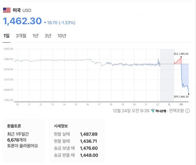
Task: Click the 현찰 살 때 rate row
Action: pyautogui.click(x=76, y=134)
